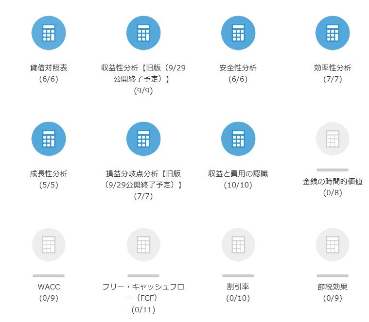The width and height of the screenshot is (369, 322).
Task: Click progress bar above 金銭の時間的価値
Action: (x=333, y=170)
